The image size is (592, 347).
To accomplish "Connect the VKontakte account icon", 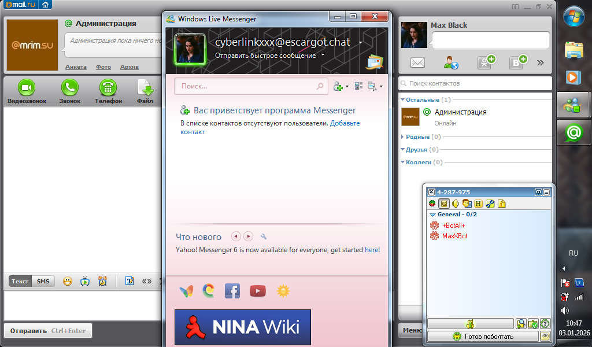I will coord(518,61).
